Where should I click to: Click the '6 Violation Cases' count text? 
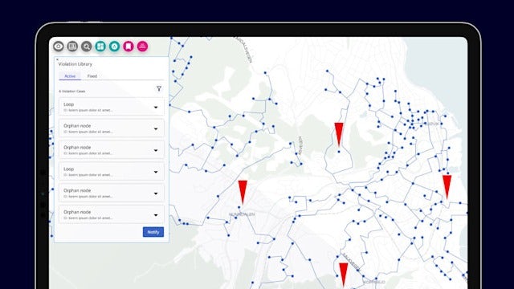click(72, 91)
